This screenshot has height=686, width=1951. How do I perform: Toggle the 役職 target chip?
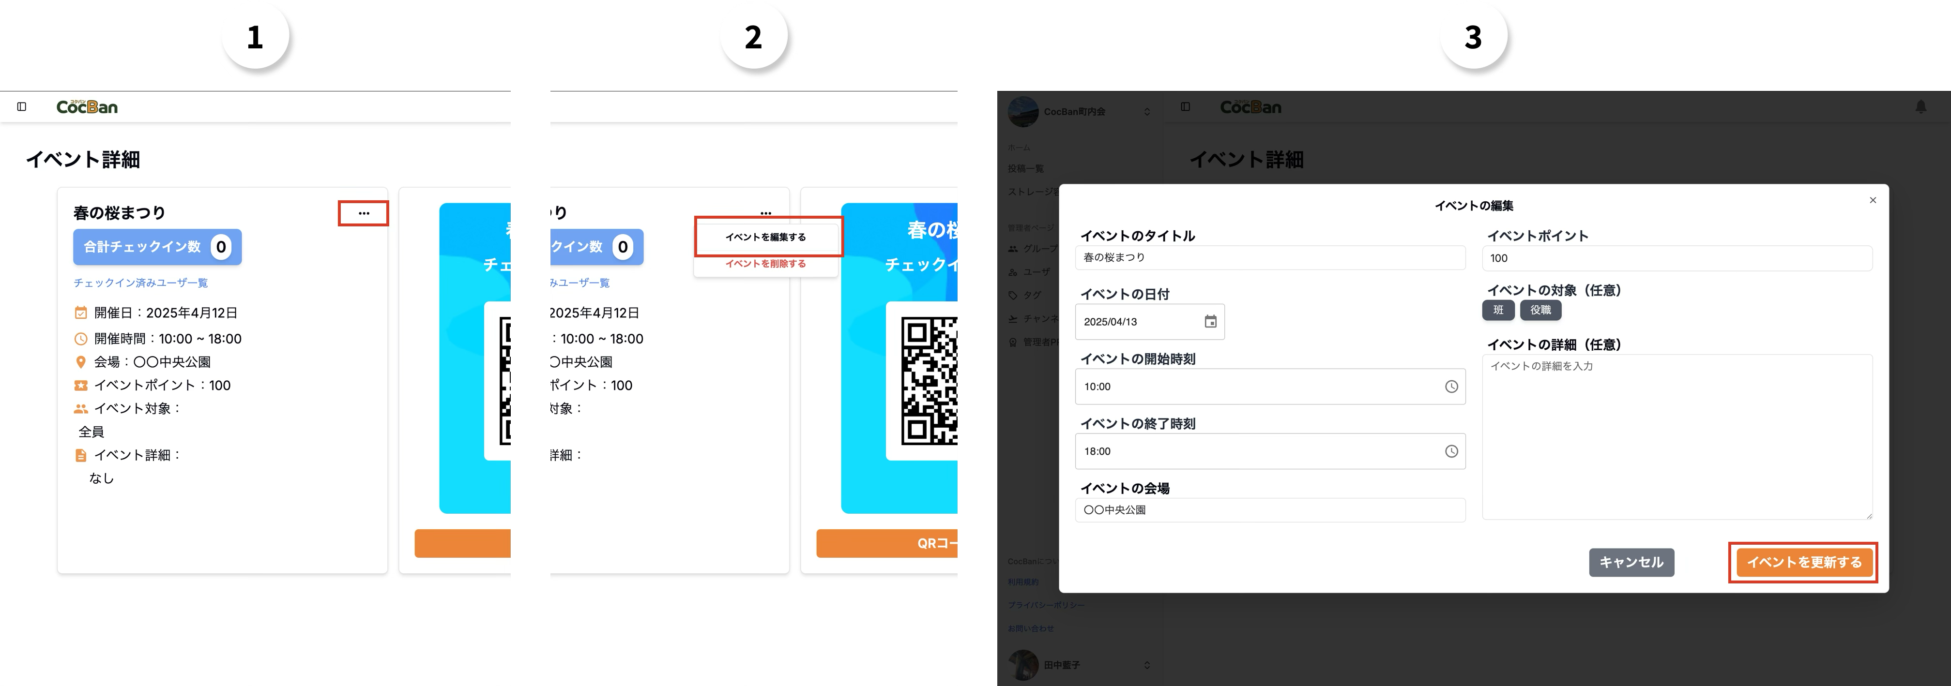(1540, 310)
